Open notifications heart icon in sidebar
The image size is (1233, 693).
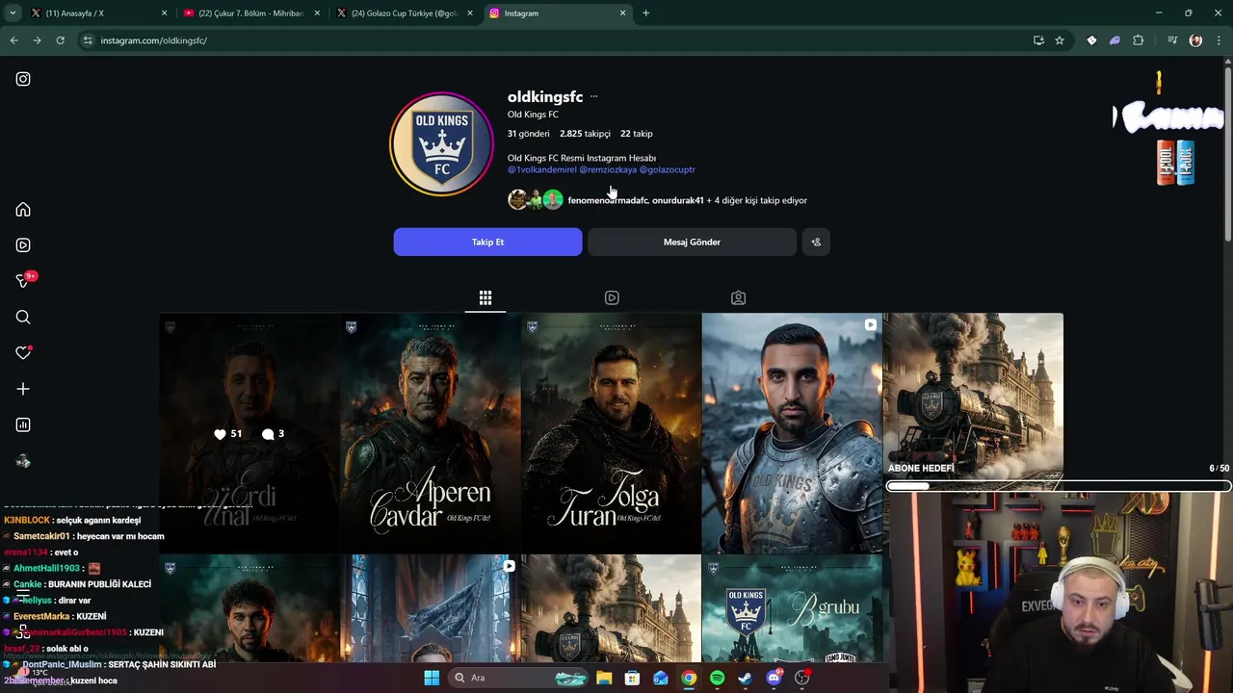[23, 353]
